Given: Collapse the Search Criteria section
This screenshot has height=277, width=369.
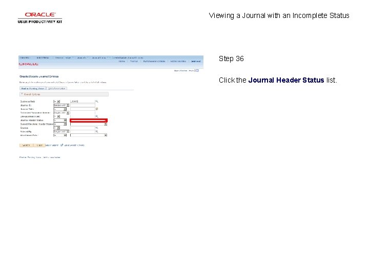Looking at the screenshot, I should [22, 94].
